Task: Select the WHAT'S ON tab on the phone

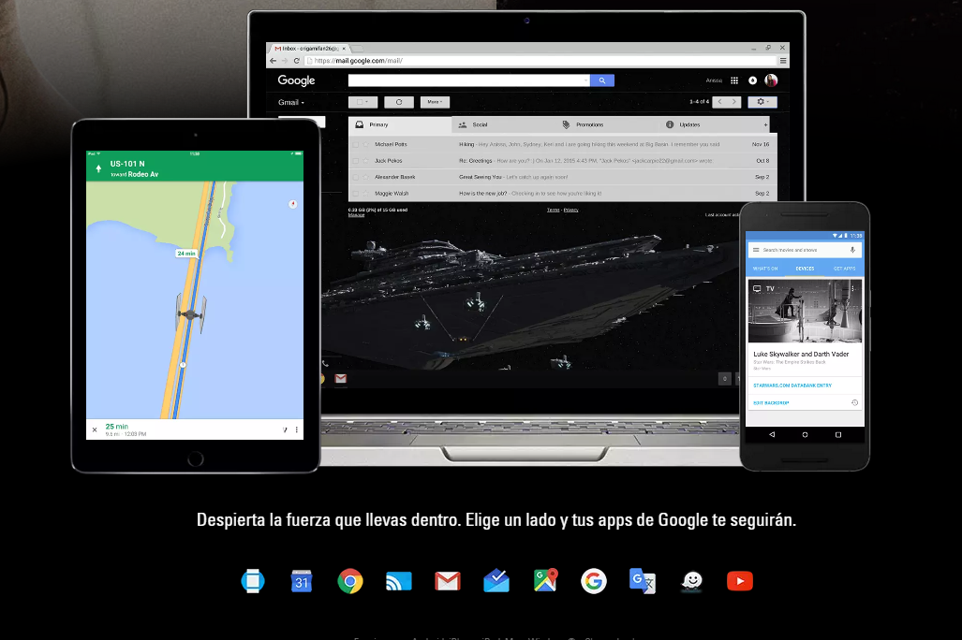Action: [765, 269]
